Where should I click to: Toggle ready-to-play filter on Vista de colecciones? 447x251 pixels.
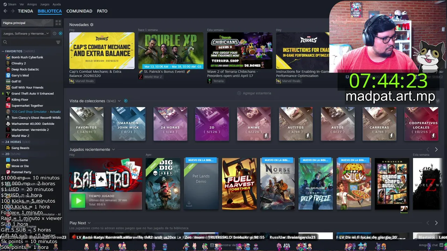pyautogui.click(x=126, y=101)
